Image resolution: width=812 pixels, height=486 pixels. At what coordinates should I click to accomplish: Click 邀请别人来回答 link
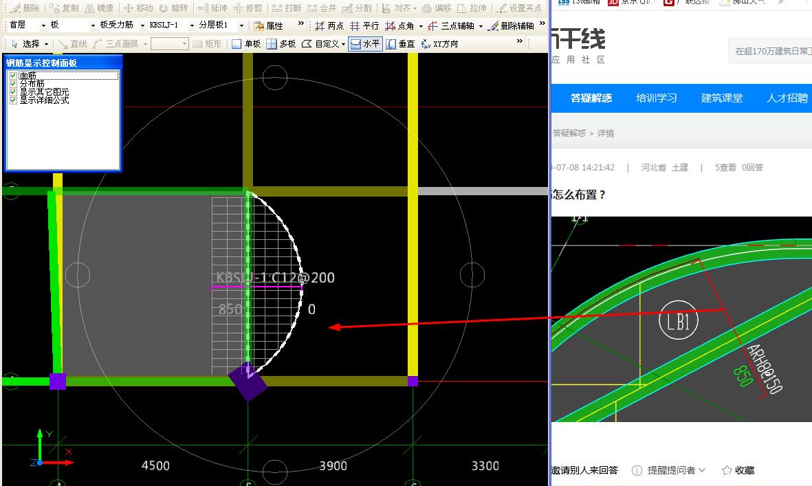pyautogui.click(x=584, y=470)
